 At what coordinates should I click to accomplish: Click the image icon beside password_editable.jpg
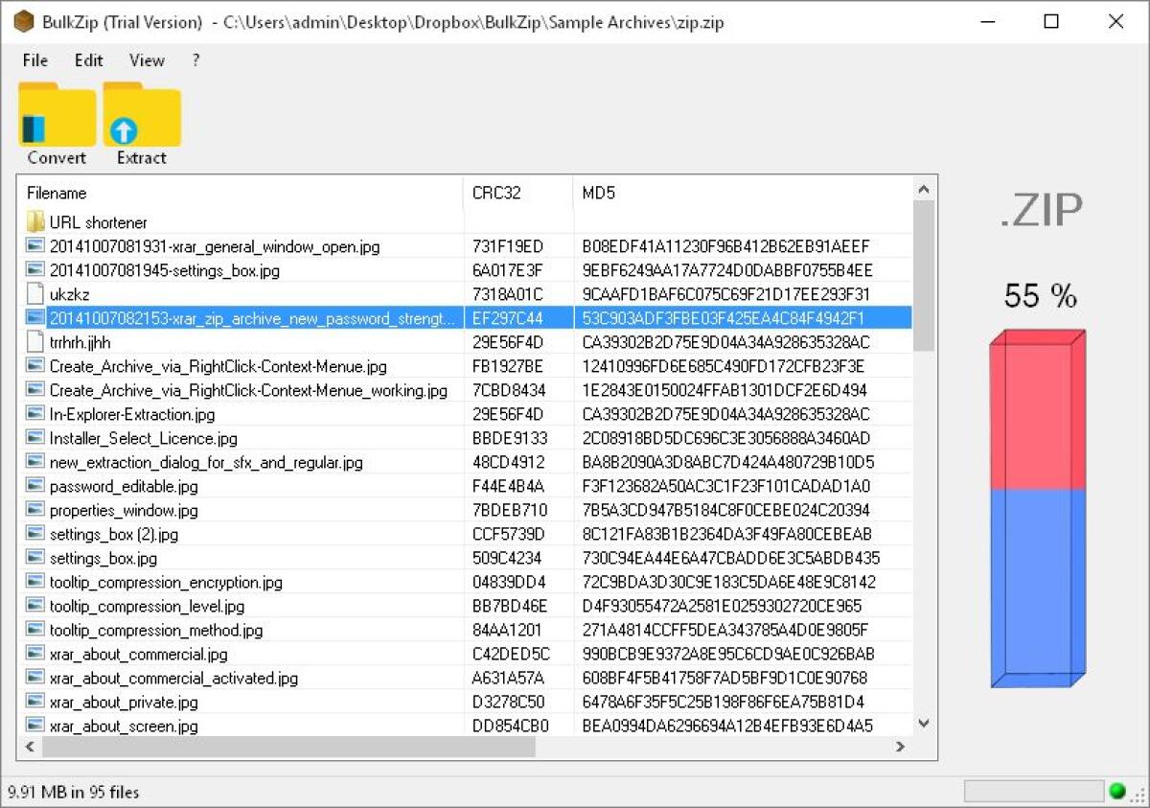click(34, 486)
